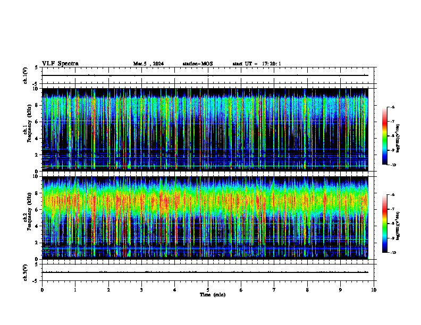This screenshot has height=325, width=421.
Task: Click the '8' frequency tick on ch.2 axis
Action: click(x=37, y=193)
